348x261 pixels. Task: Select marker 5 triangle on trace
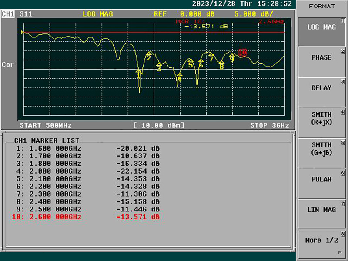(191, 60)
